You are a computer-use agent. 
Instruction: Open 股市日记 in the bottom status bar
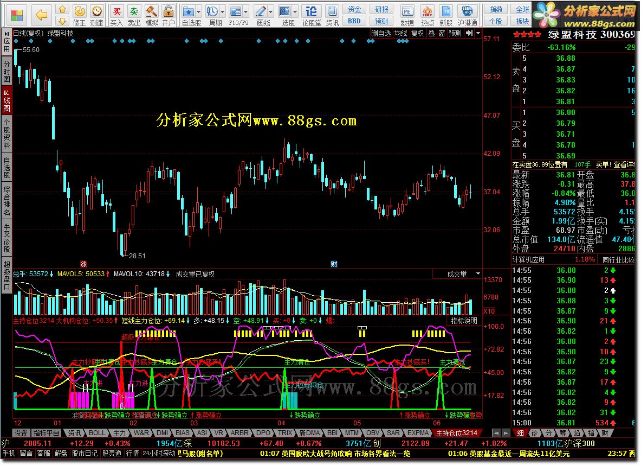tap(85, 453)
